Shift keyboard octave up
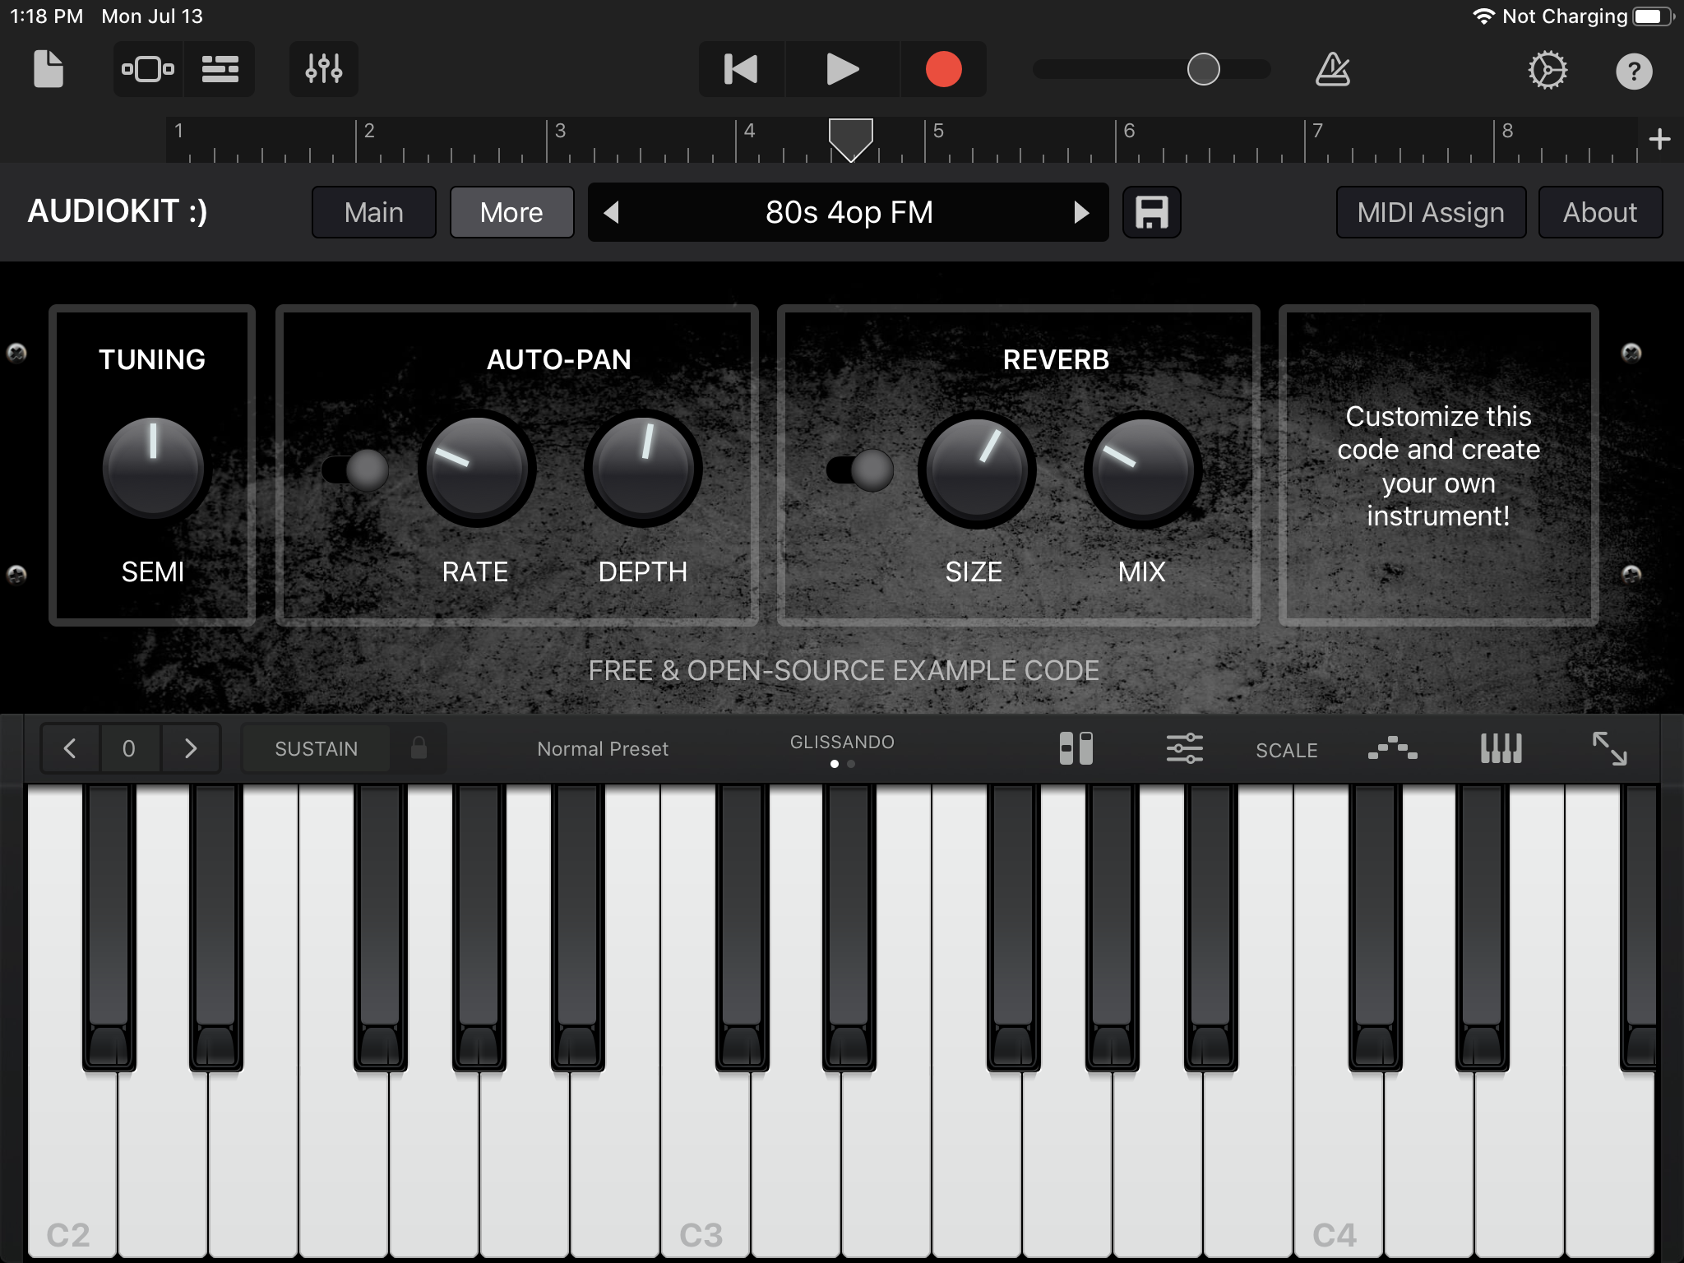The height and width of the screenshot is (1263, 1684). [x=191, y=748]
